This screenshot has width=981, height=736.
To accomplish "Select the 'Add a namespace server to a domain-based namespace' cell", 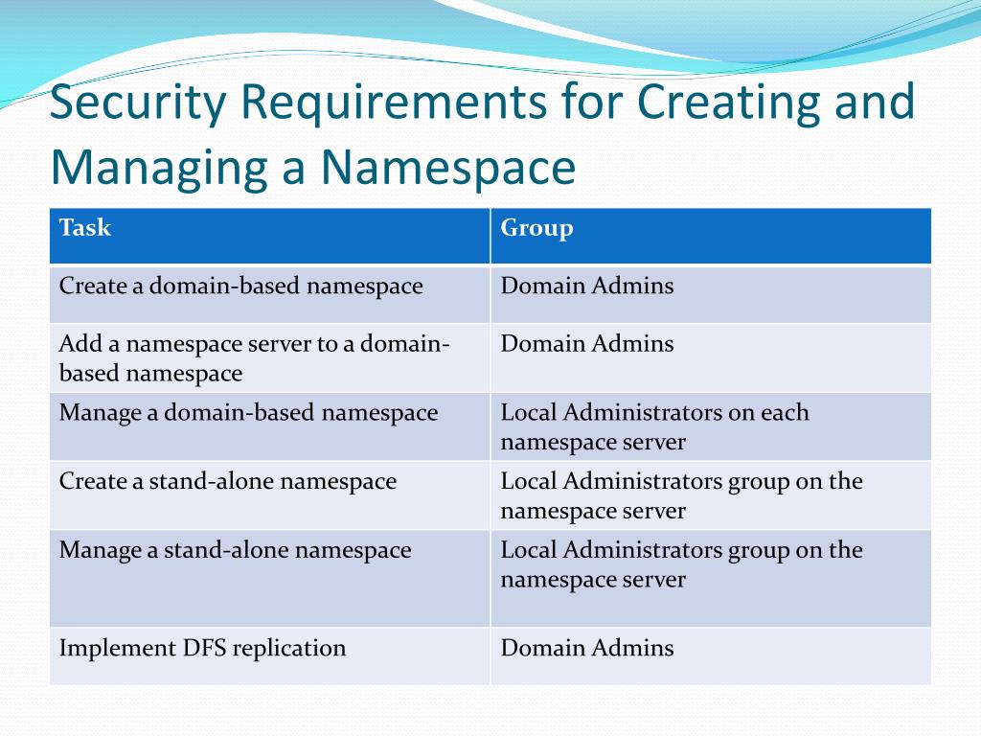I will coord(269,358).
